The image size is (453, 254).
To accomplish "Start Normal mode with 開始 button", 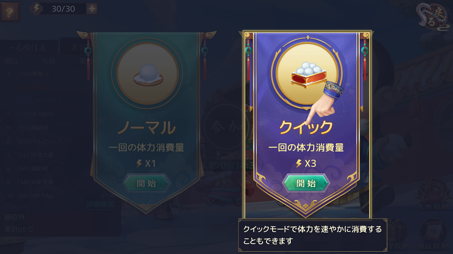I will (146, 183).
